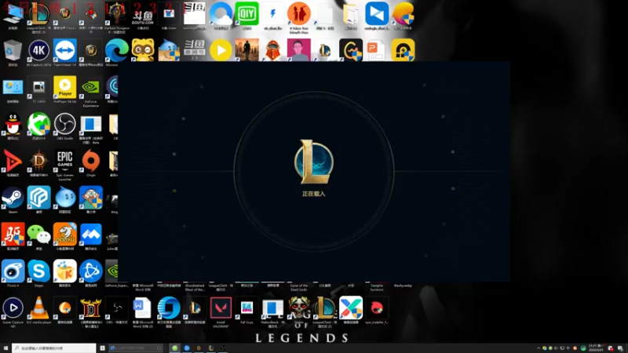
Task: Launch the Diablo II Resurrected icon
Action: pyautogui.click(x=91, y=309)
